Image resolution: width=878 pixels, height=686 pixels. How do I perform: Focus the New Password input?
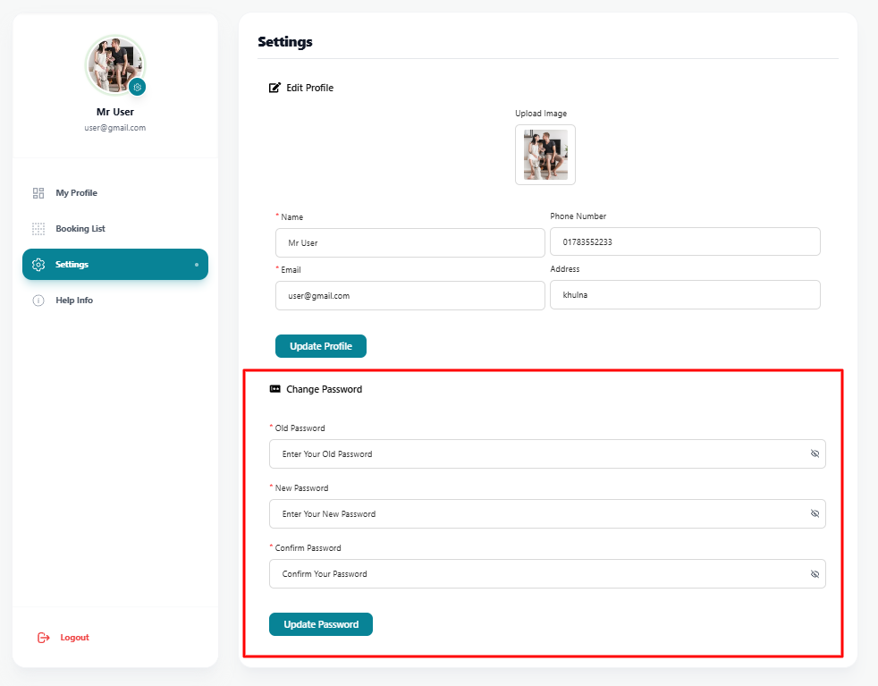547,513
